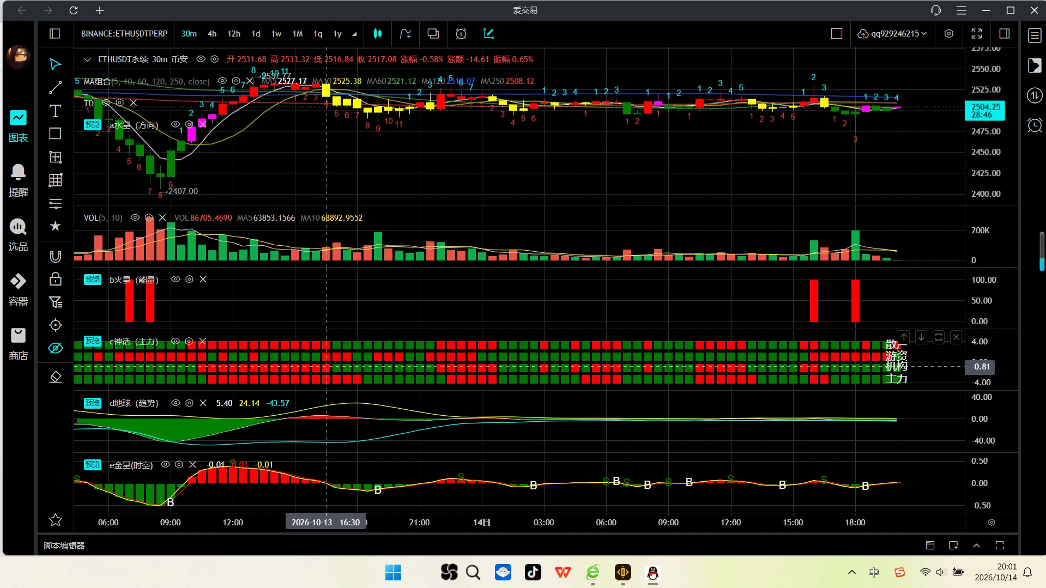
Task: Hide the b火星 (能量) indicator
Action: 176,279
